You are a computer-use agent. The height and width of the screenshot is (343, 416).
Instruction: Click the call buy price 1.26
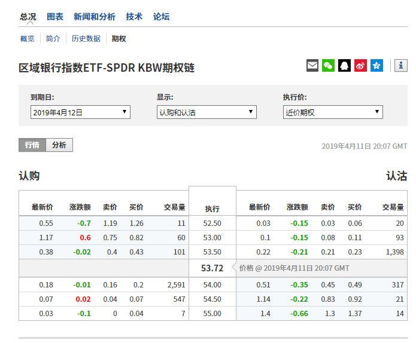pyautogui.click(x=136, y=223)
